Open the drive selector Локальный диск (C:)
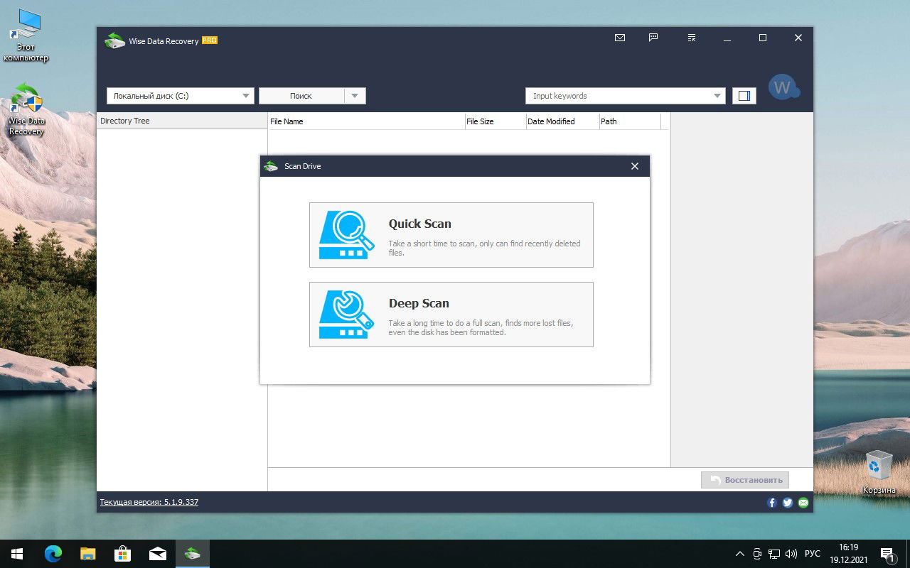 (181, 96)
